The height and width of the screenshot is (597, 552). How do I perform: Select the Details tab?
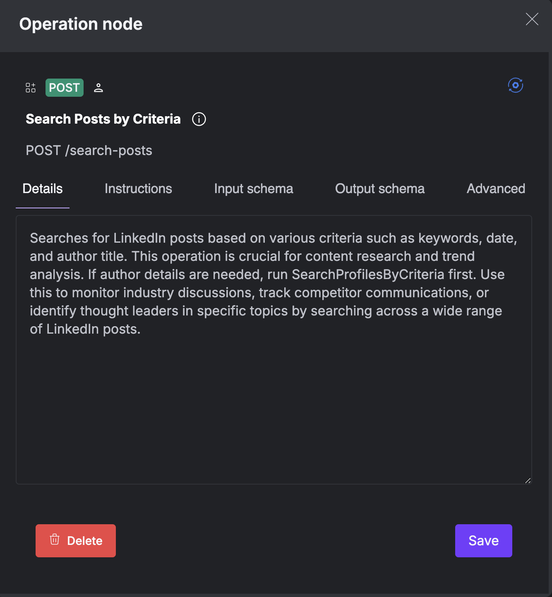(x=42, y=189)
